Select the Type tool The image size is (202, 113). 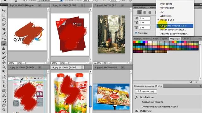(4, 81)
